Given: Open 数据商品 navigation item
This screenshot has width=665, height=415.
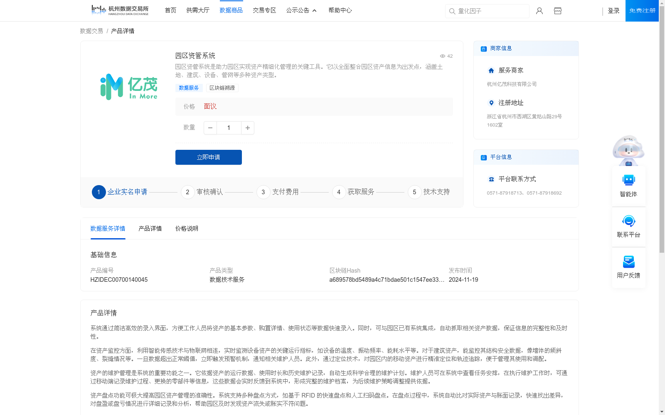Looking at the screenshot, I should [231, 10].
